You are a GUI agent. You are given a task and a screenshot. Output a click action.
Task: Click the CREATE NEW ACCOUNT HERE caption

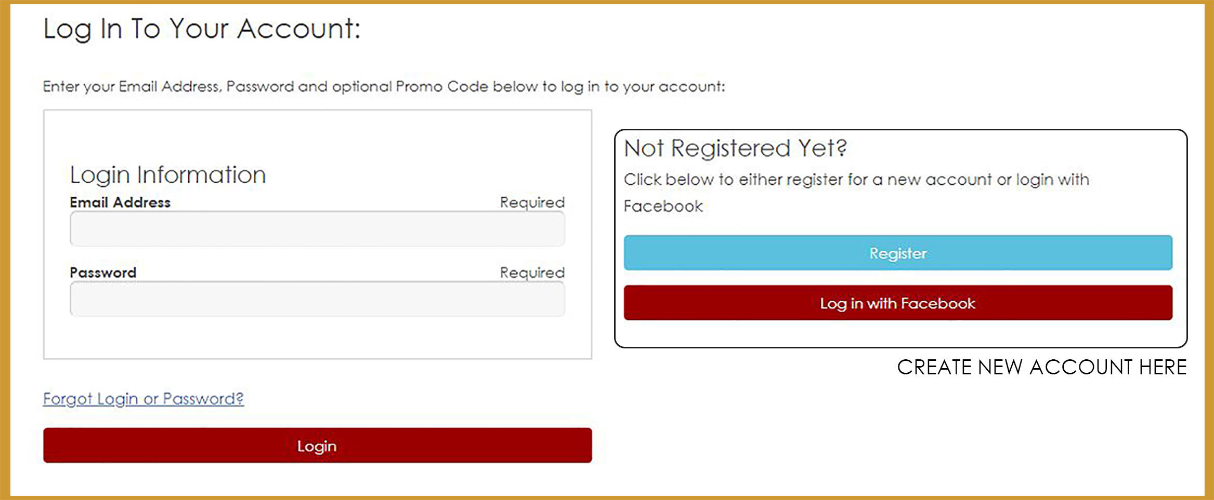click(1042, 367)
